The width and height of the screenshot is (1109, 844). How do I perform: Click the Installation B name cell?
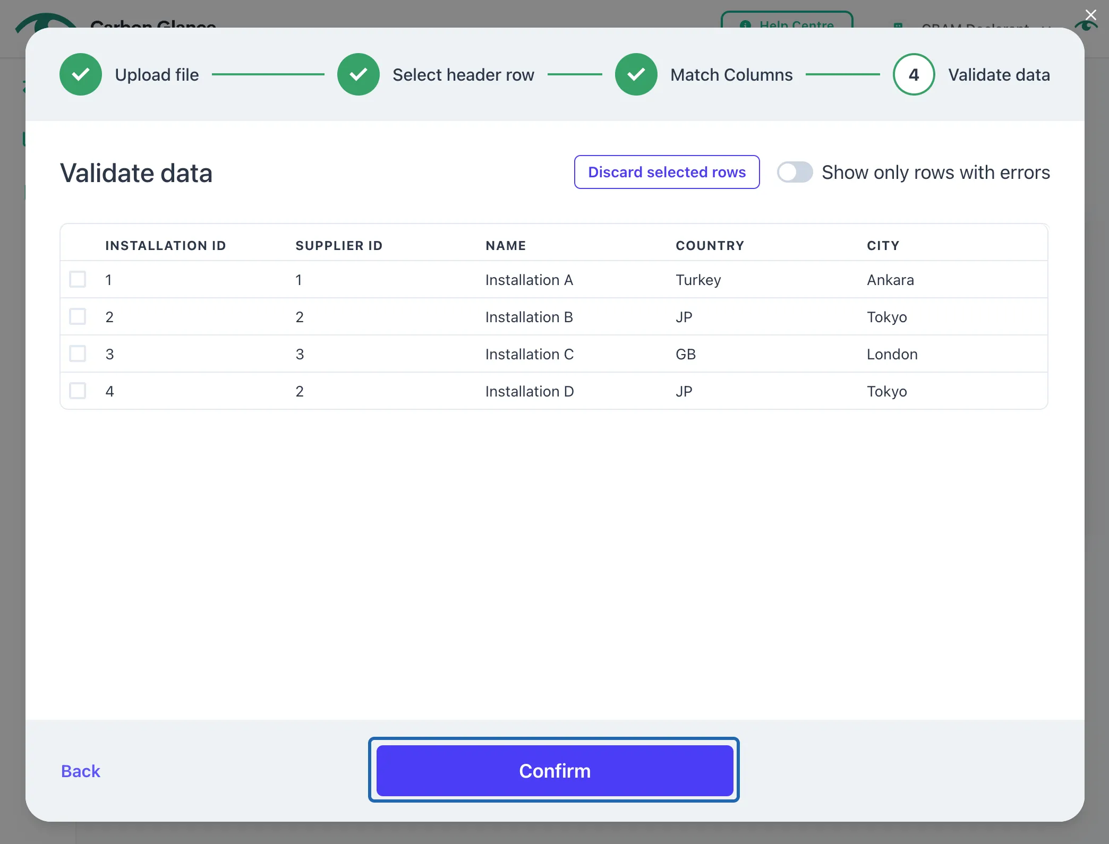point(529,317)
